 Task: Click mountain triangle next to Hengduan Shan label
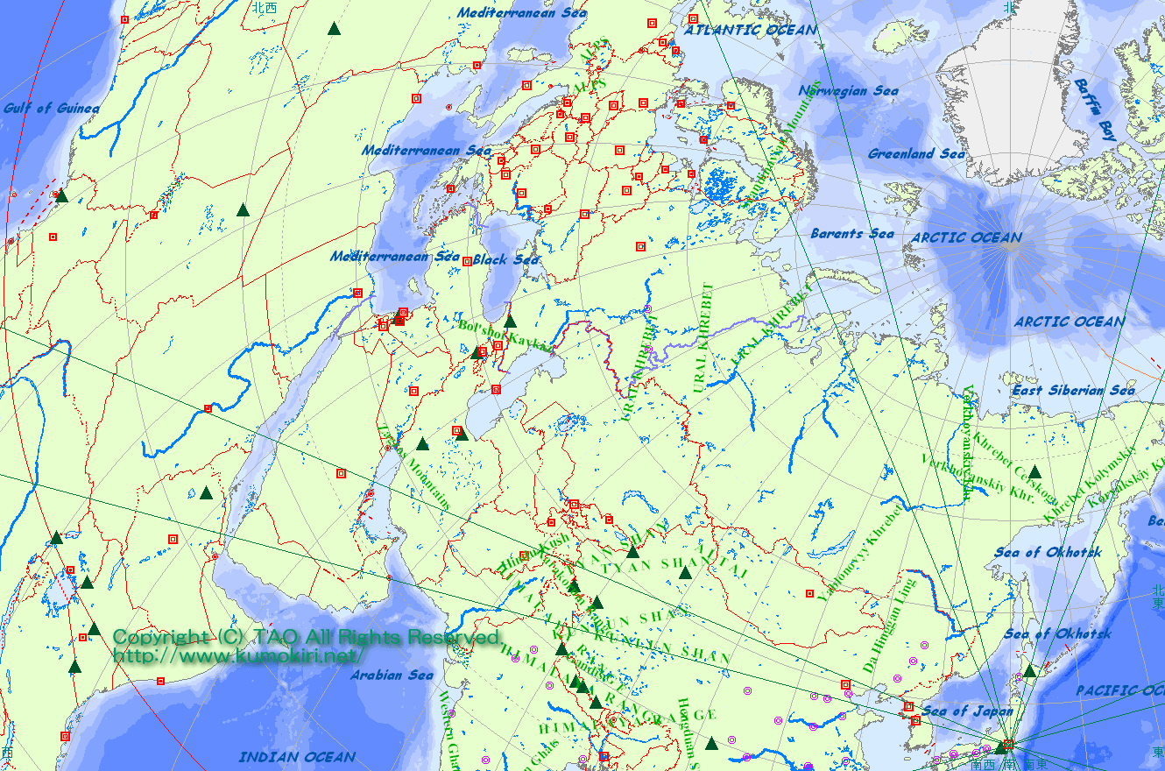coord(711,743)
